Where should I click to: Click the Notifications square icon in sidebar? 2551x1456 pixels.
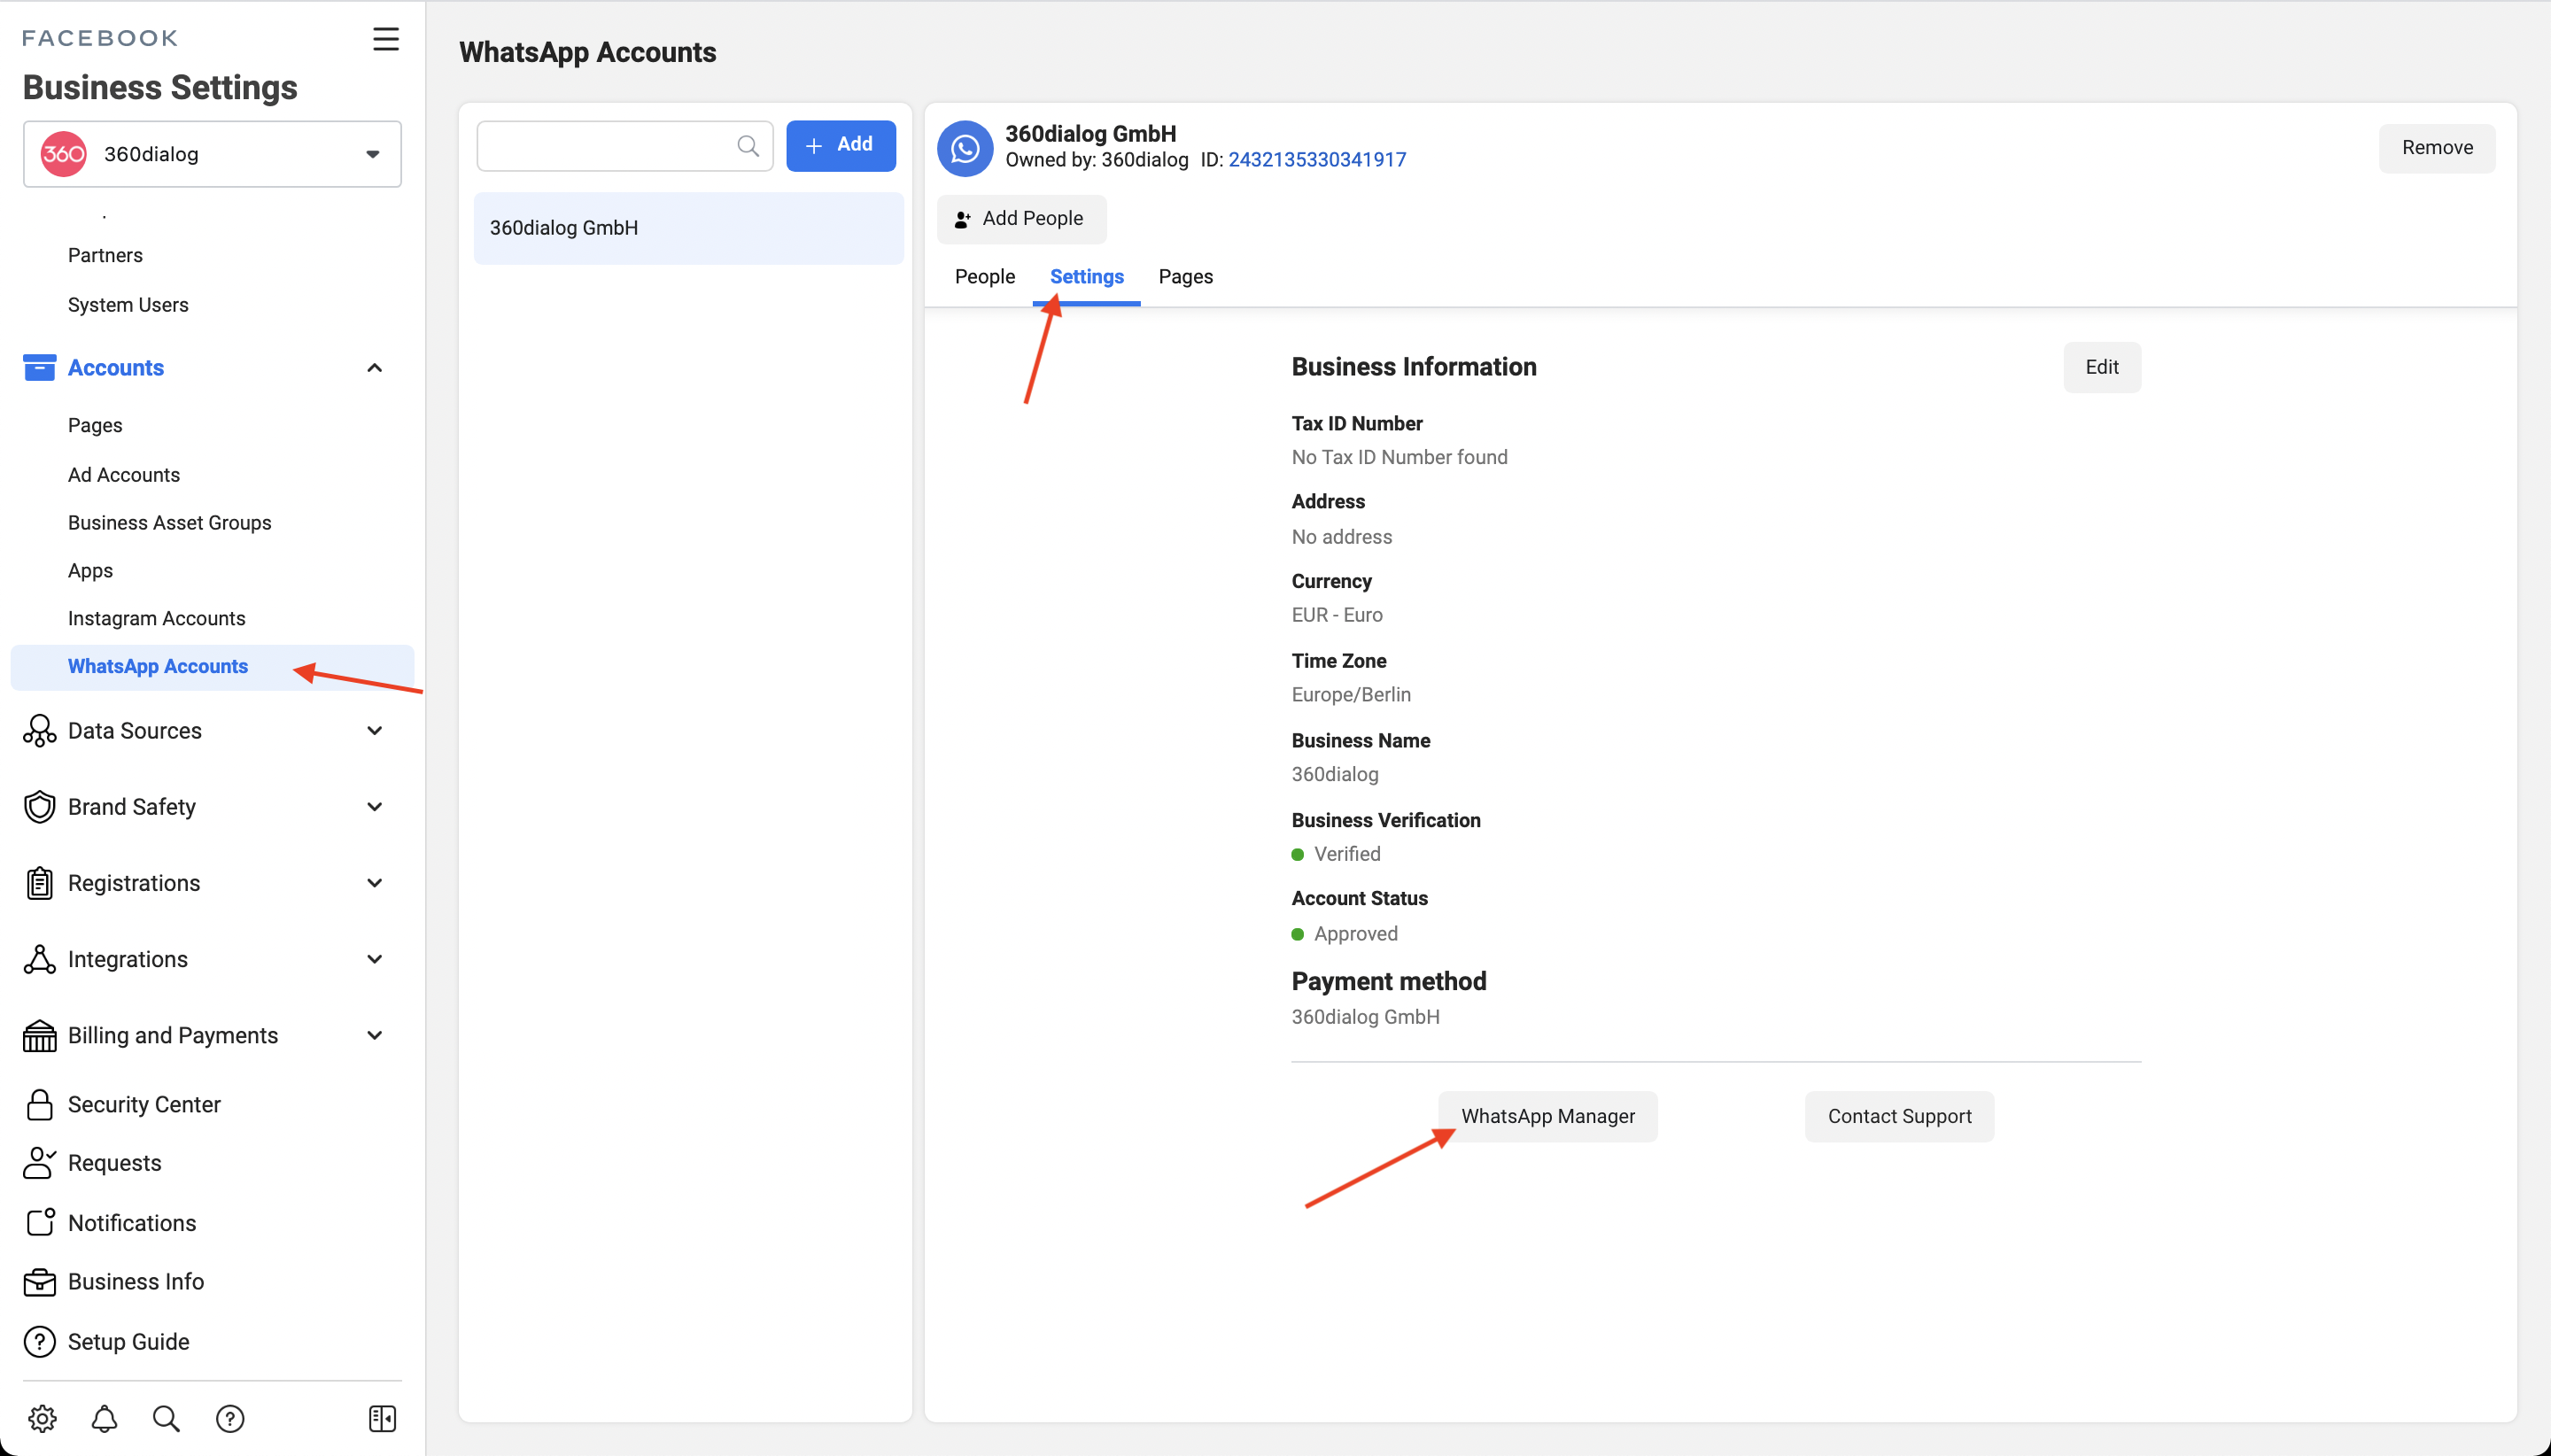click(39, 1222)
